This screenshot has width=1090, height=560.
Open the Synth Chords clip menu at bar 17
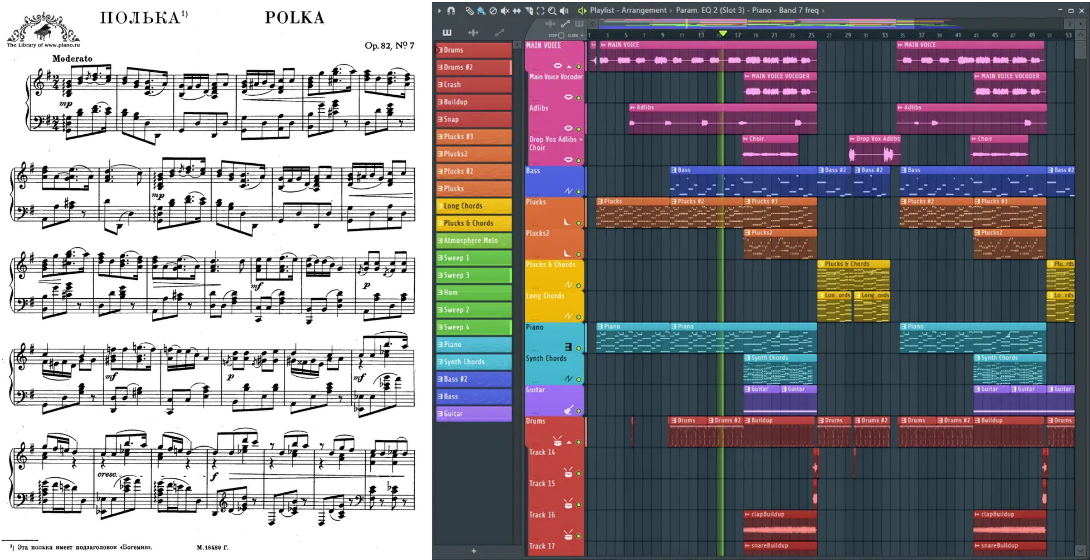[x=748, y=358]
